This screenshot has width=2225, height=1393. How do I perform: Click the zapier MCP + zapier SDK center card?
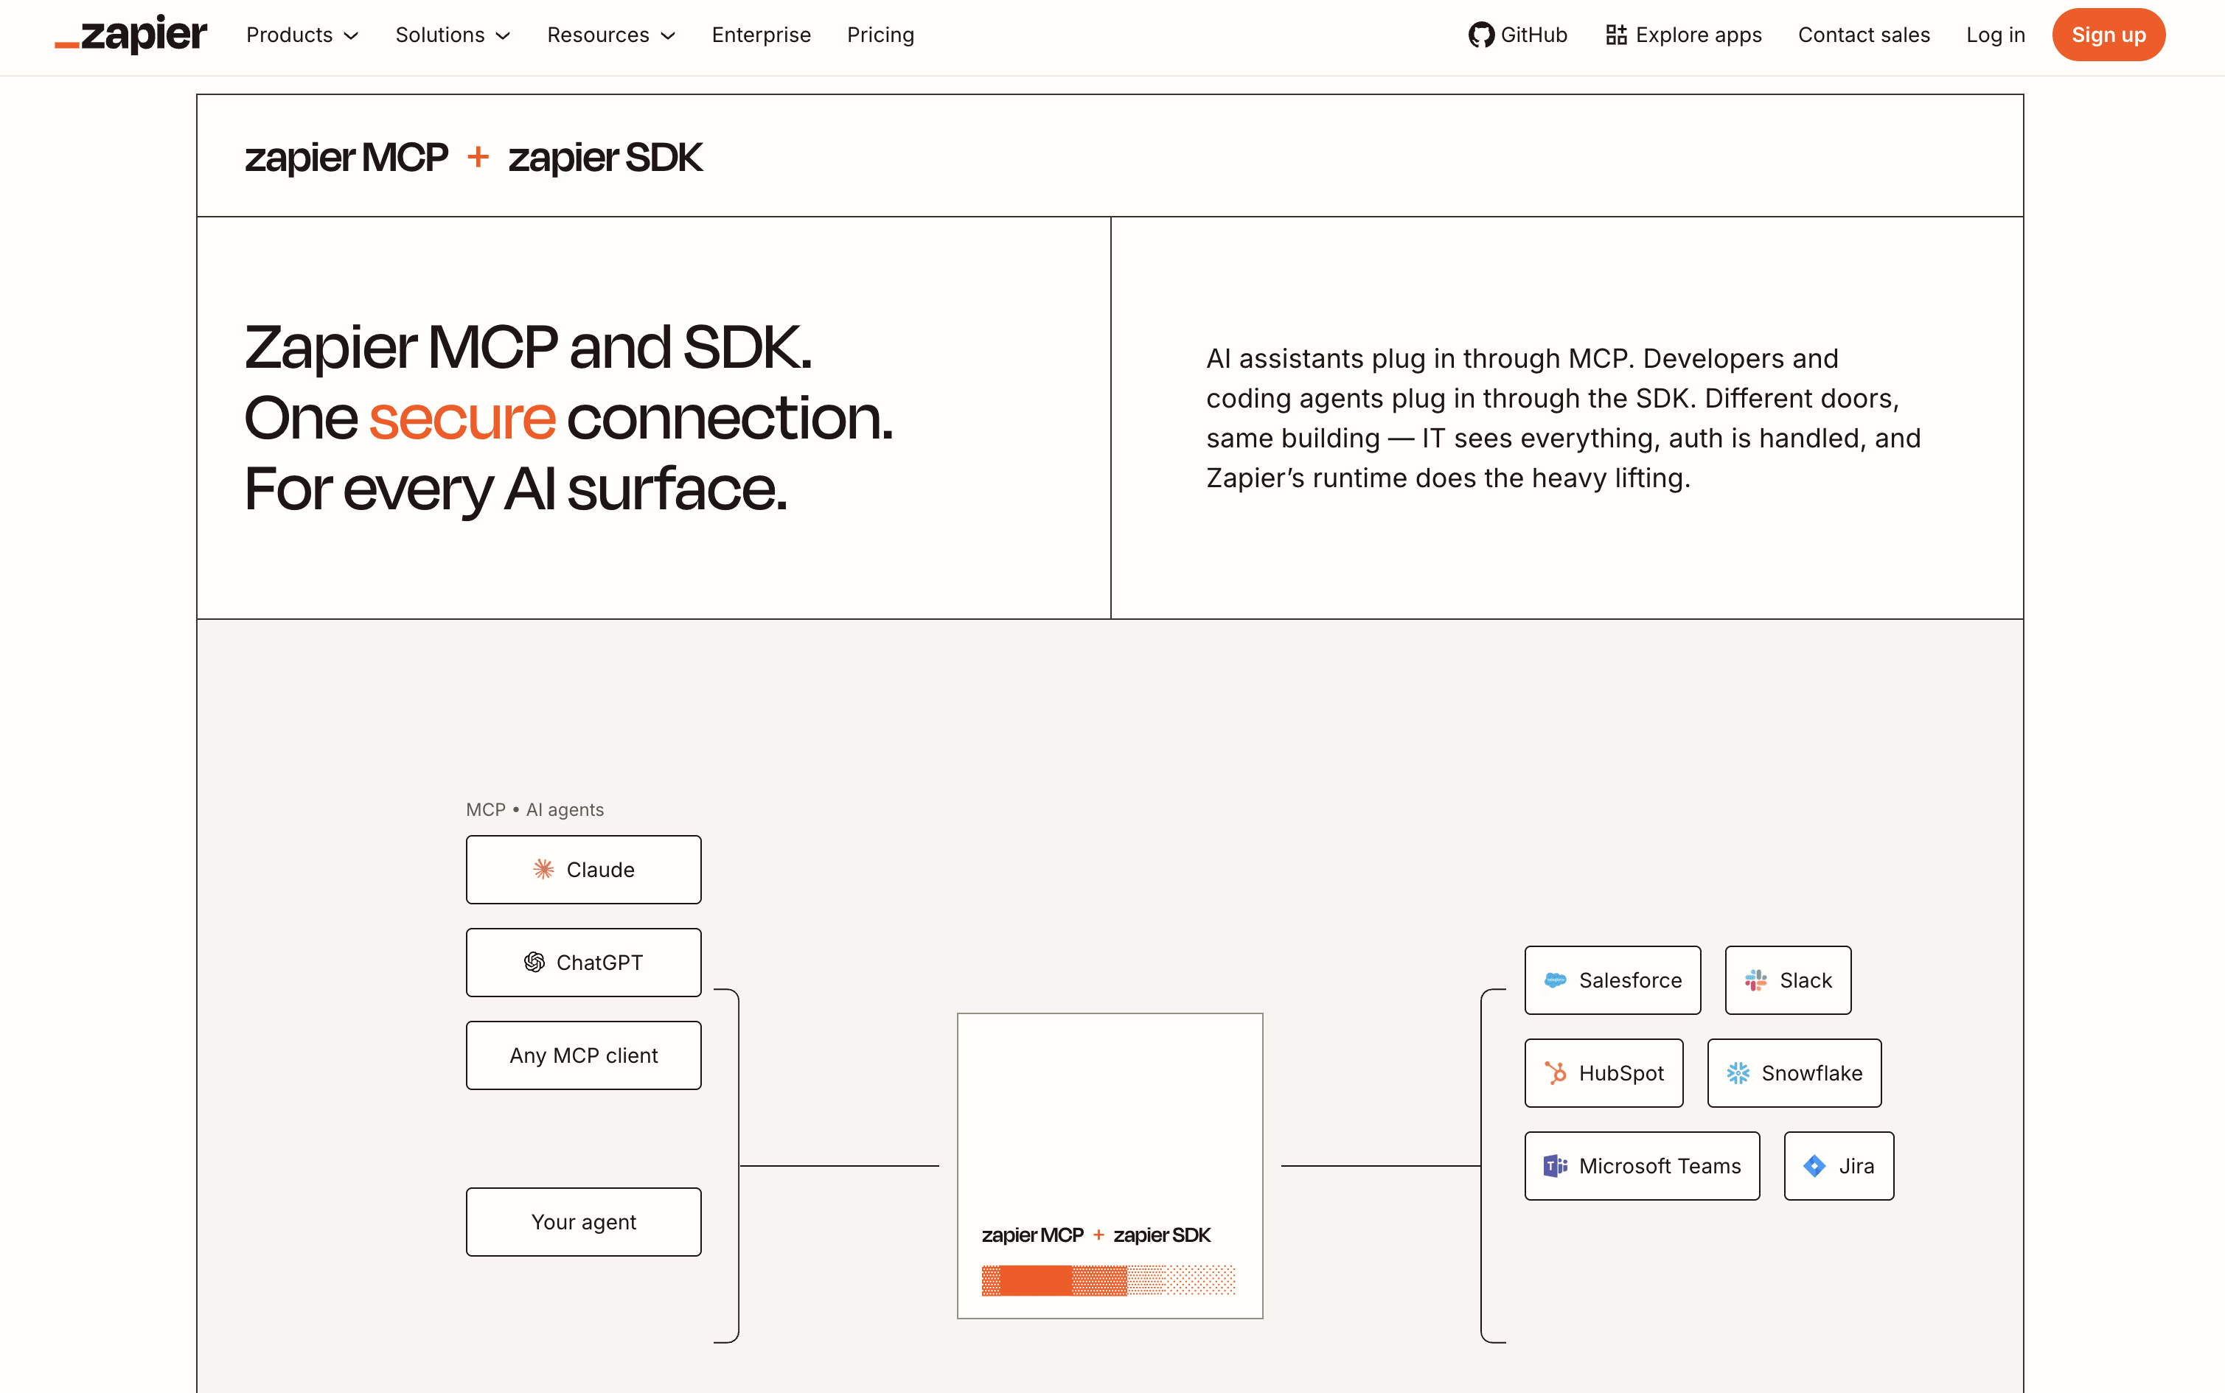point(1110,1165)
